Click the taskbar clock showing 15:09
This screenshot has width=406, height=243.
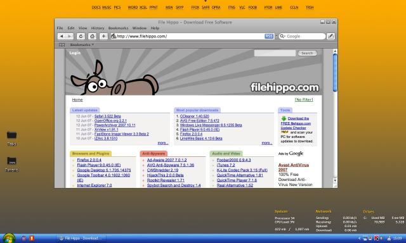pos(398,238)
